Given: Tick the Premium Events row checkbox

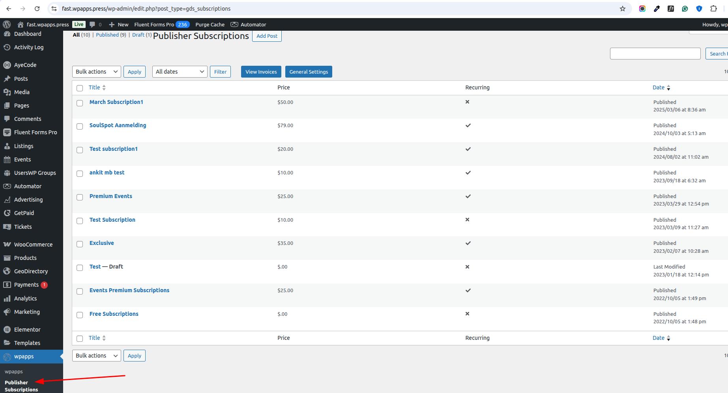Looking at the screenshot, I should click(80, 197).
